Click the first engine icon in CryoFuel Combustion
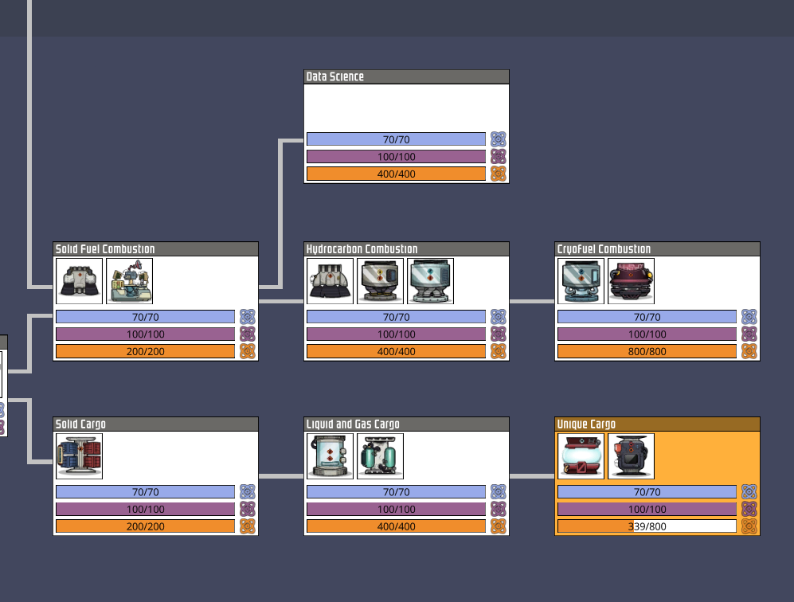 pos(581,281)
